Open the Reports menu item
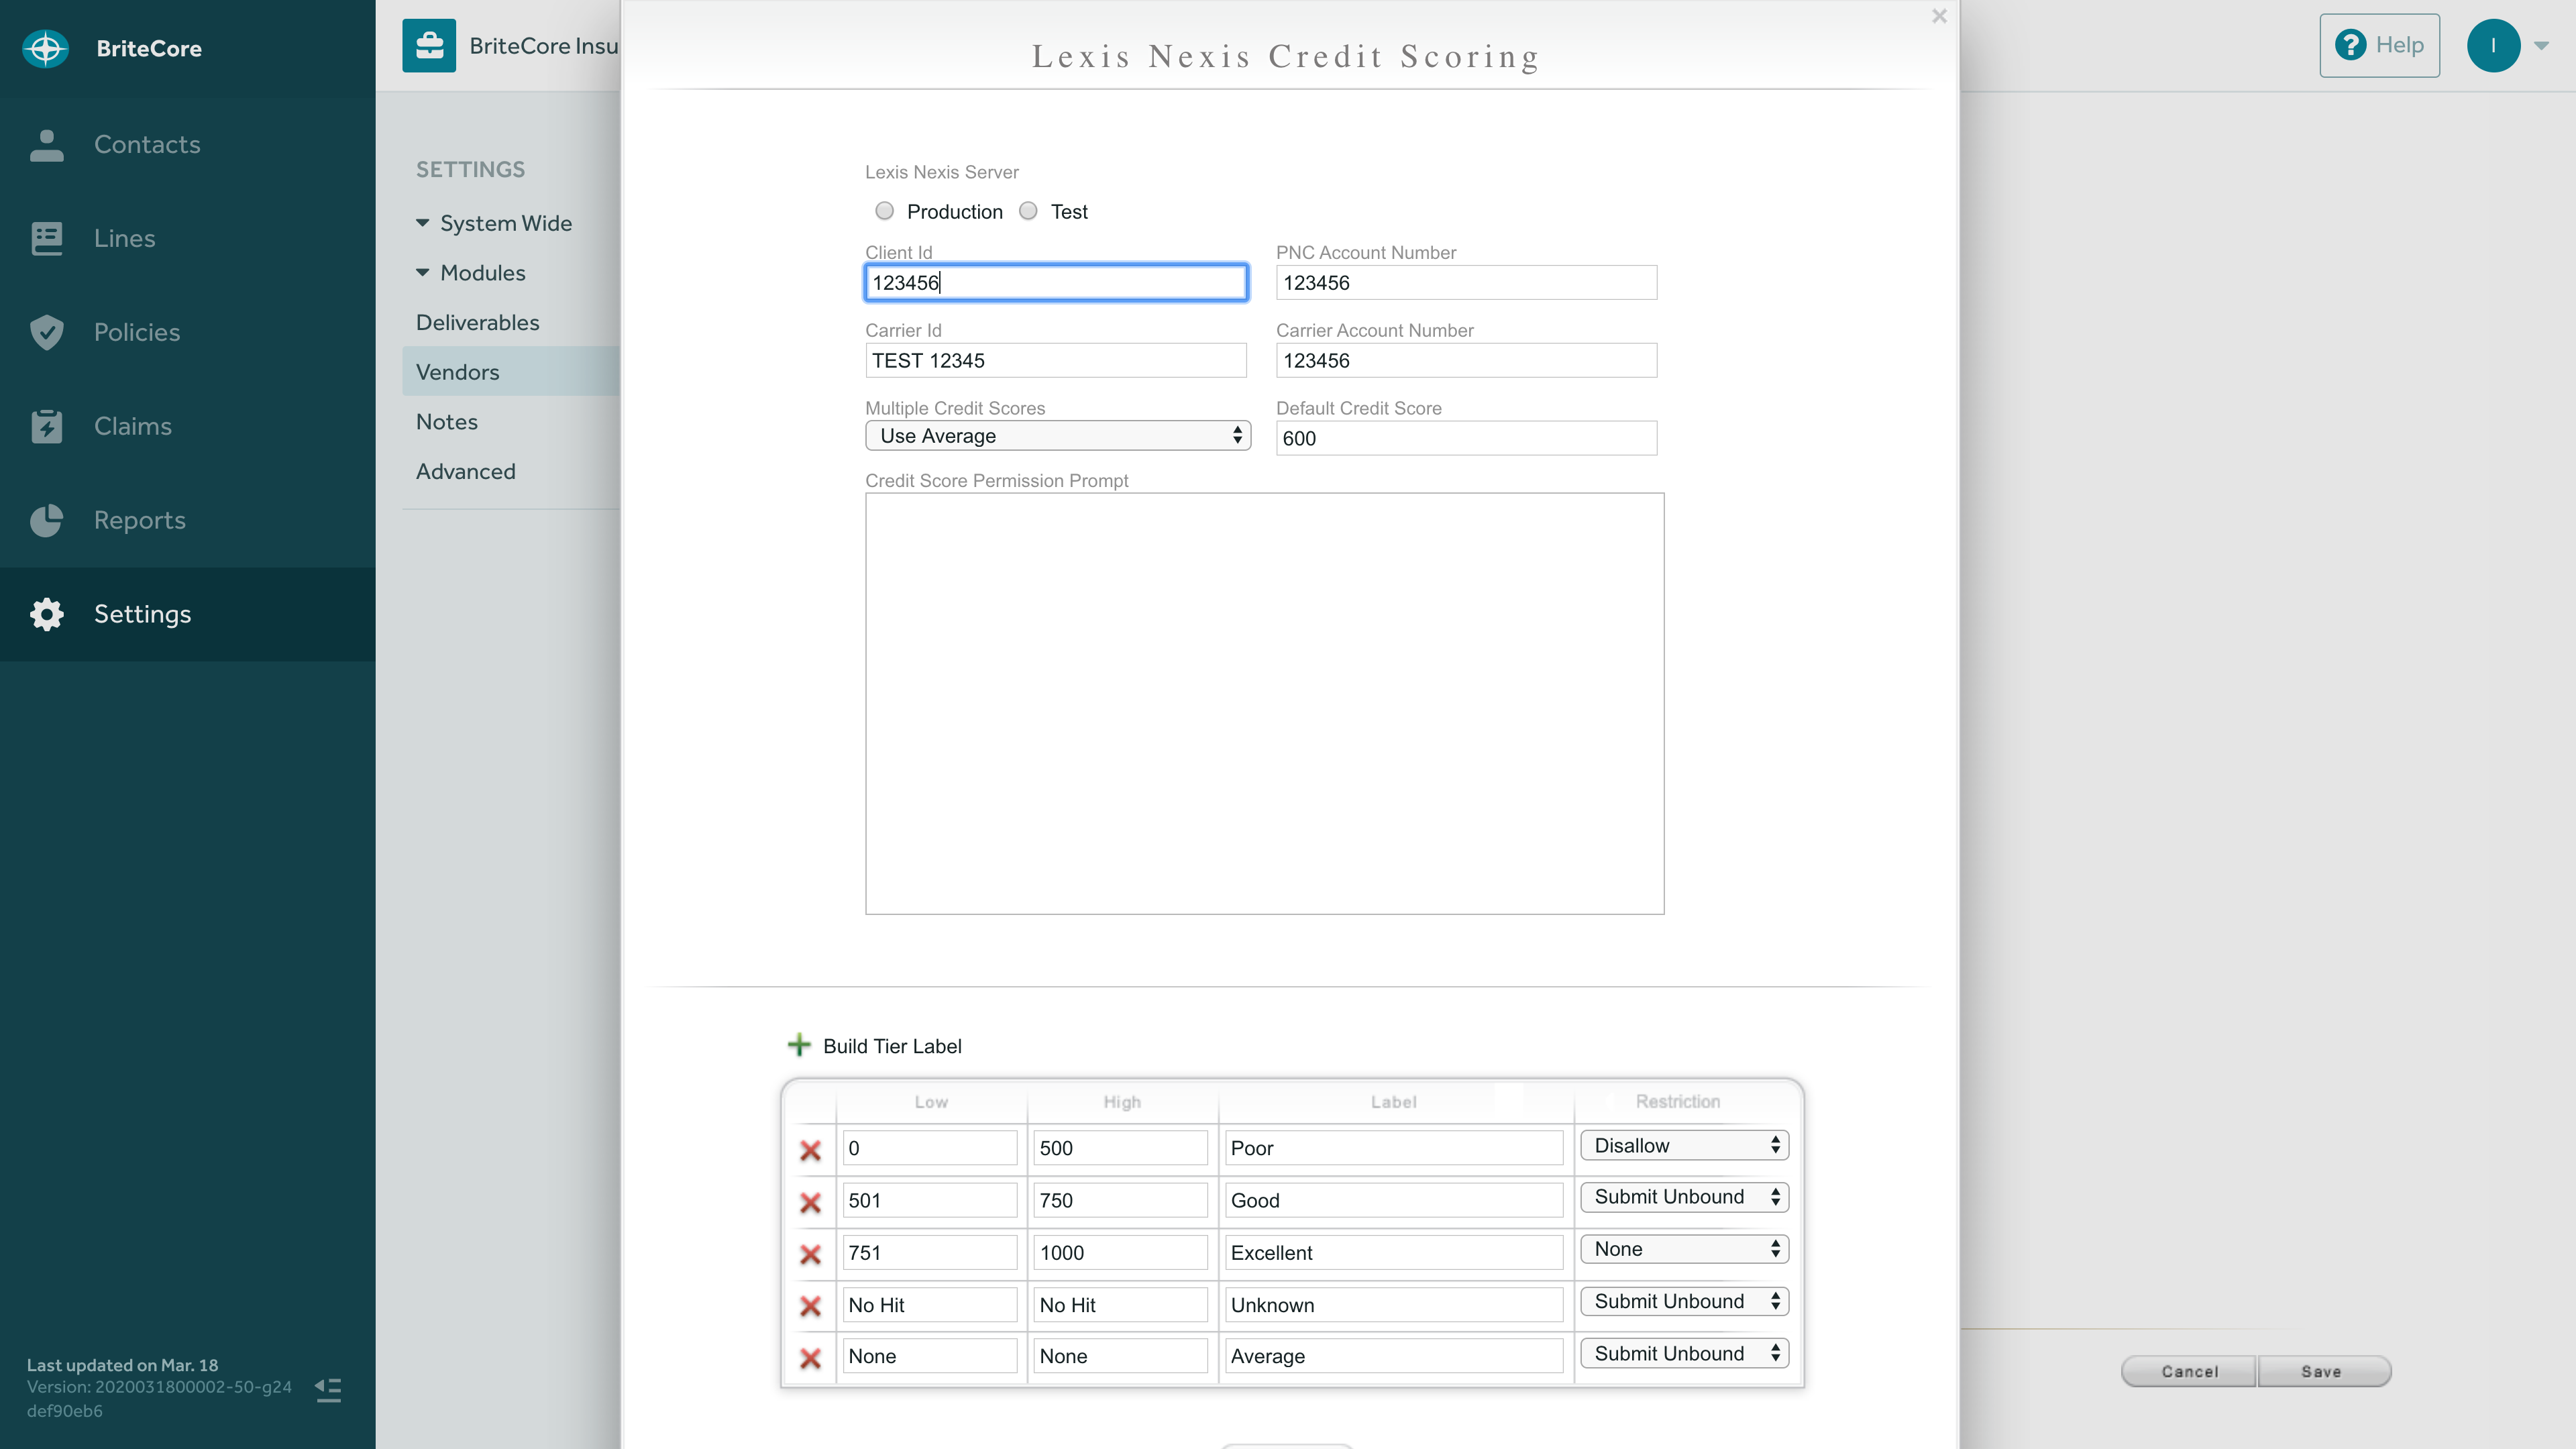 (188, 520)
